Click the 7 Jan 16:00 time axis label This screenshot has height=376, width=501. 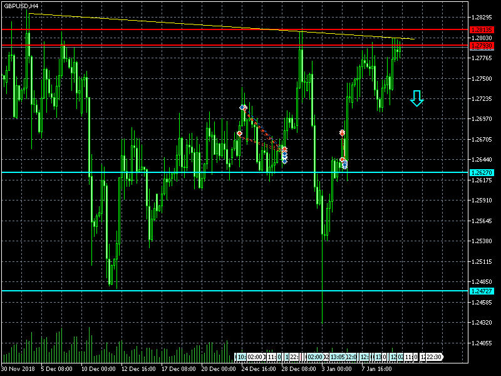point(377,368)
